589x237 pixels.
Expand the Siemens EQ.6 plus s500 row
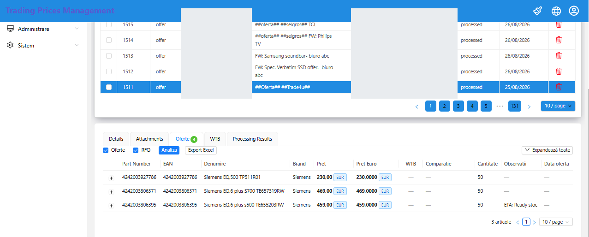tap(111, 205)
